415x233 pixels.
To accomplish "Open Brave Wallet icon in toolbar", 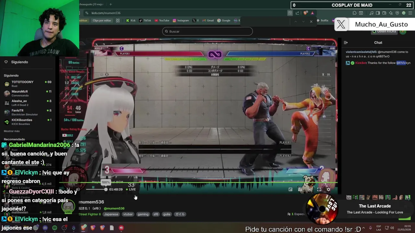I will click(385, 13).
